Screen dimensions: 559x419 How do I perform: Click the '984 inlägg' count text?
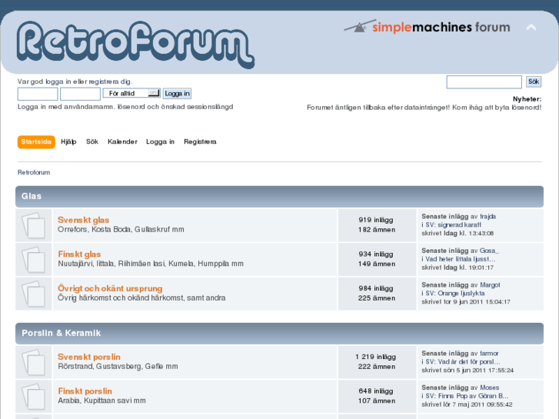376,288
